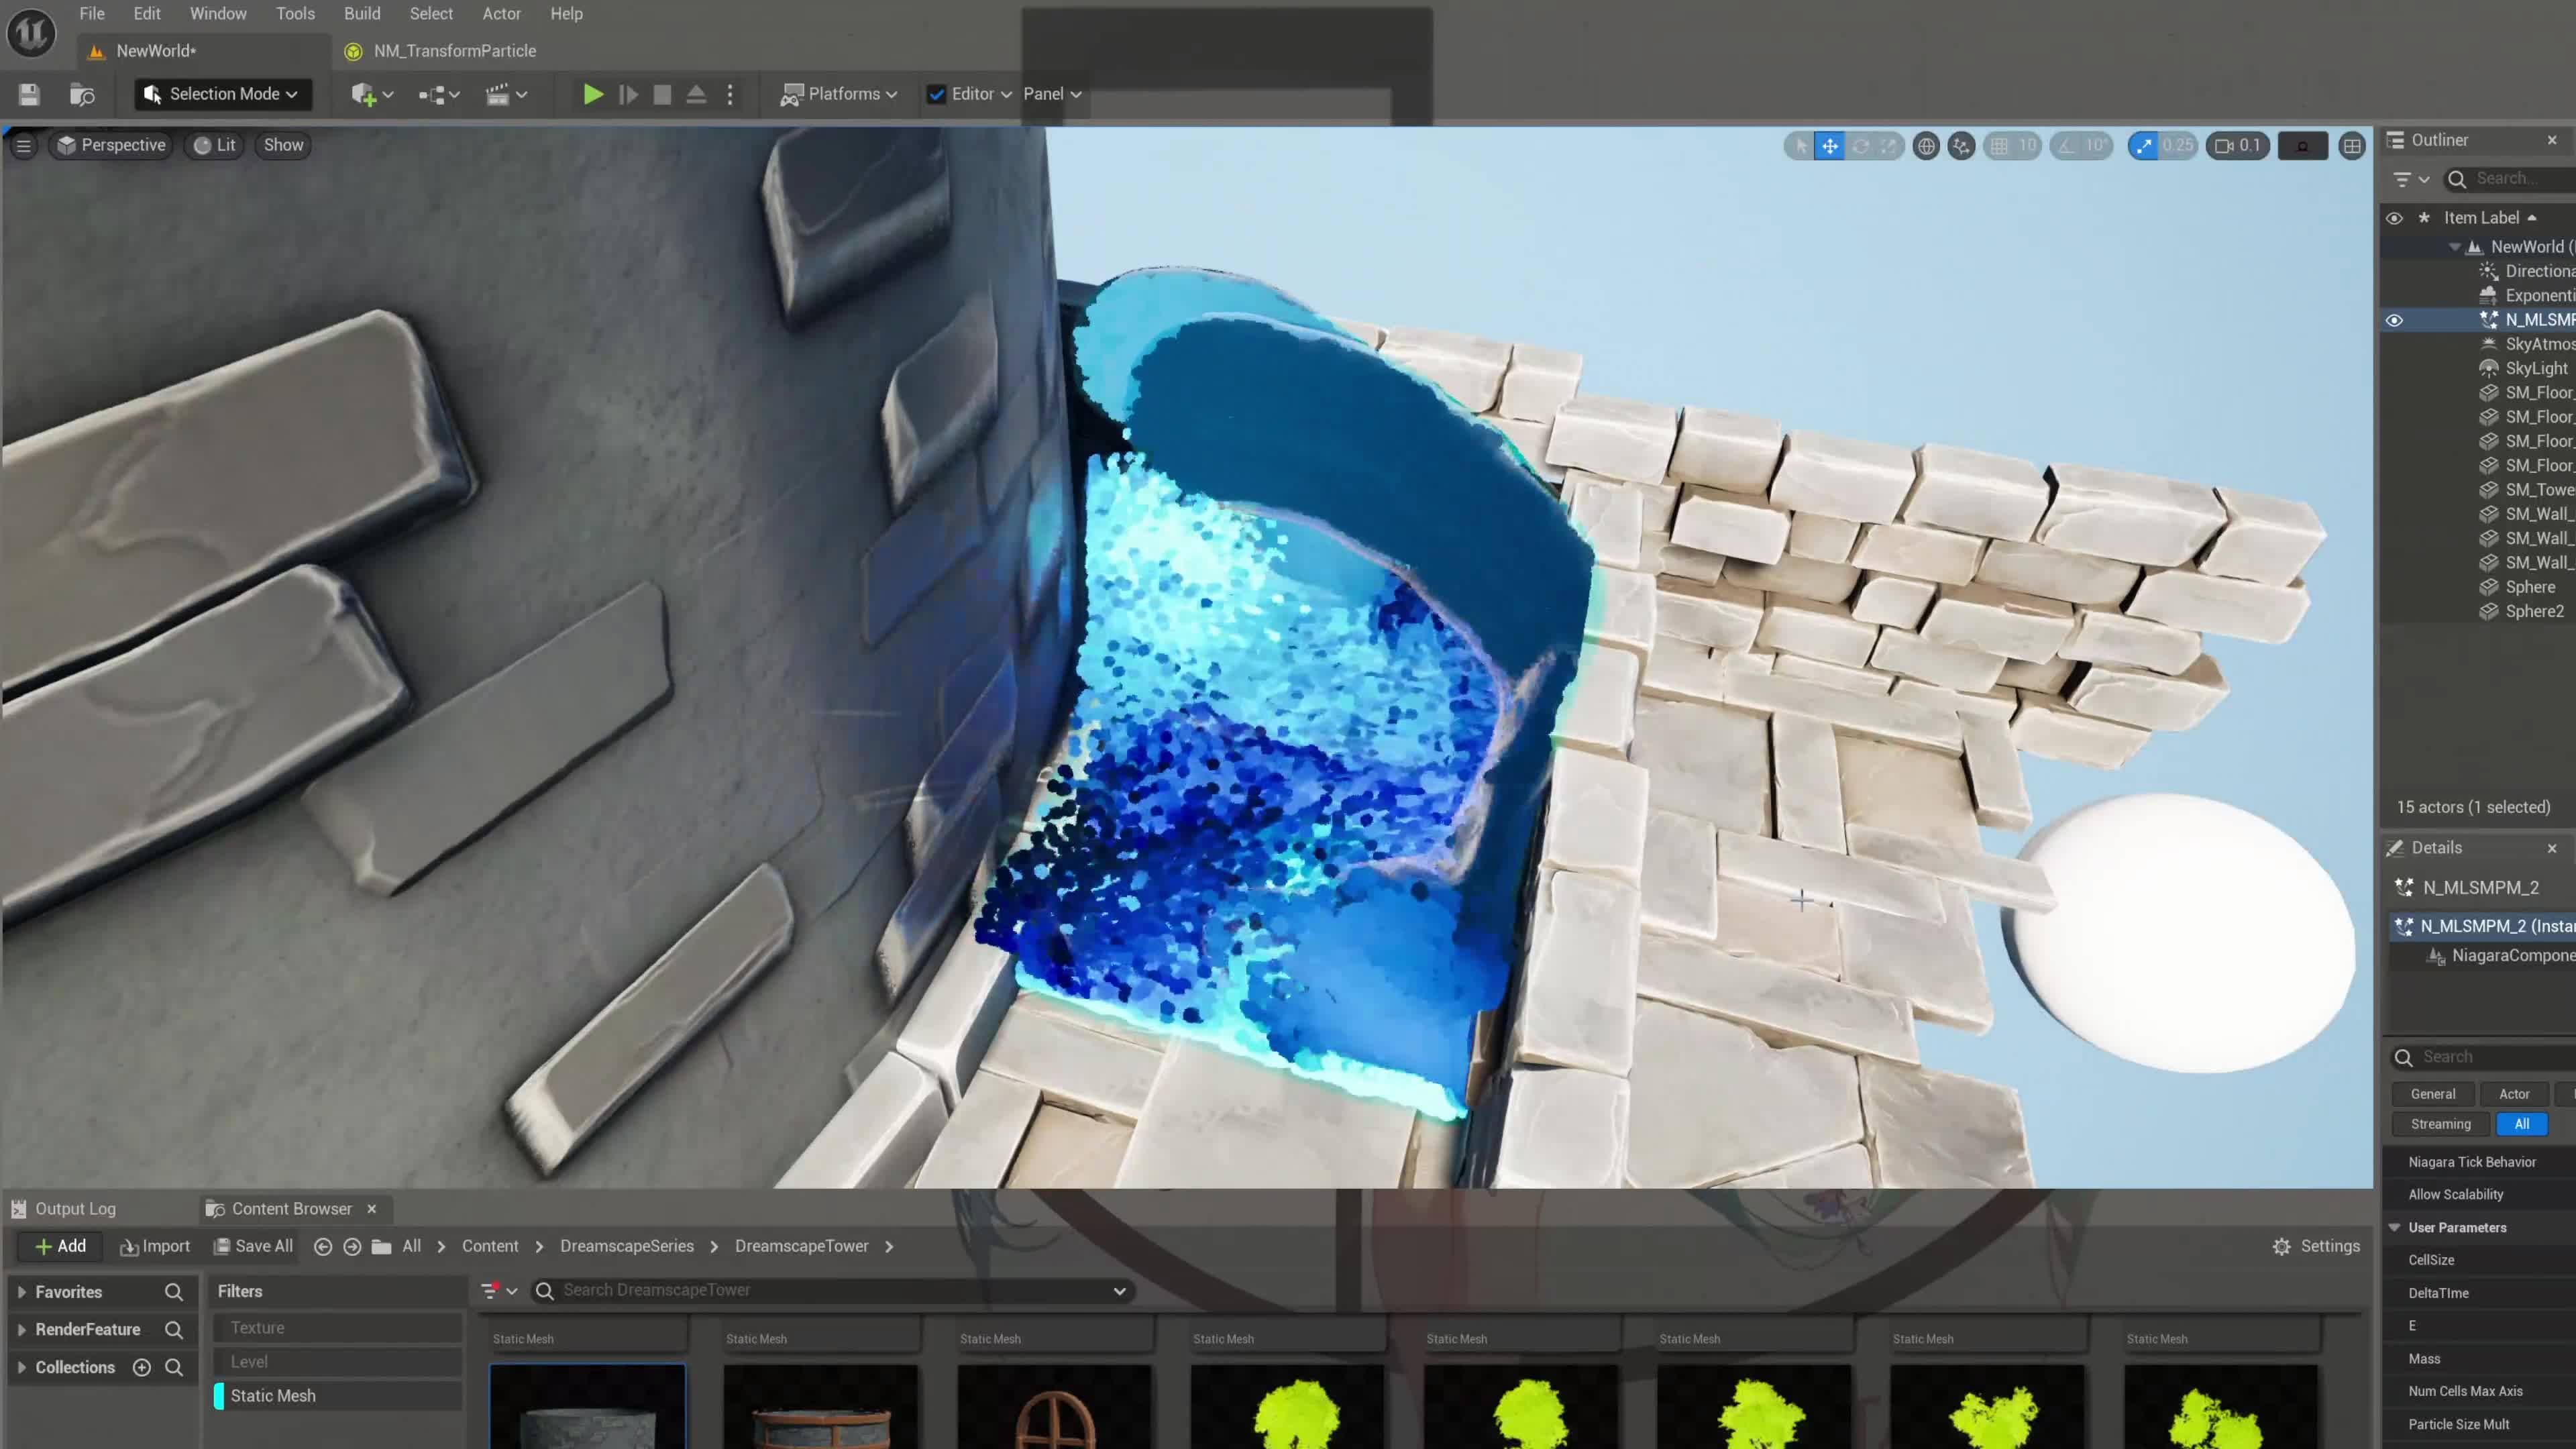
Task: Collapse the User Parameters section
Action: [2395, 1227]
